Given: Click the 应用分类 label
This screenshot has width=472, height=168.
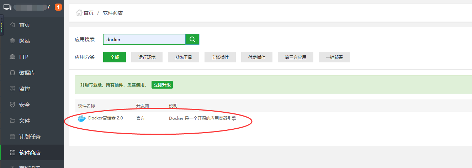Looking at the screenshot, I should pyautogui.click(x=85, y=57).
